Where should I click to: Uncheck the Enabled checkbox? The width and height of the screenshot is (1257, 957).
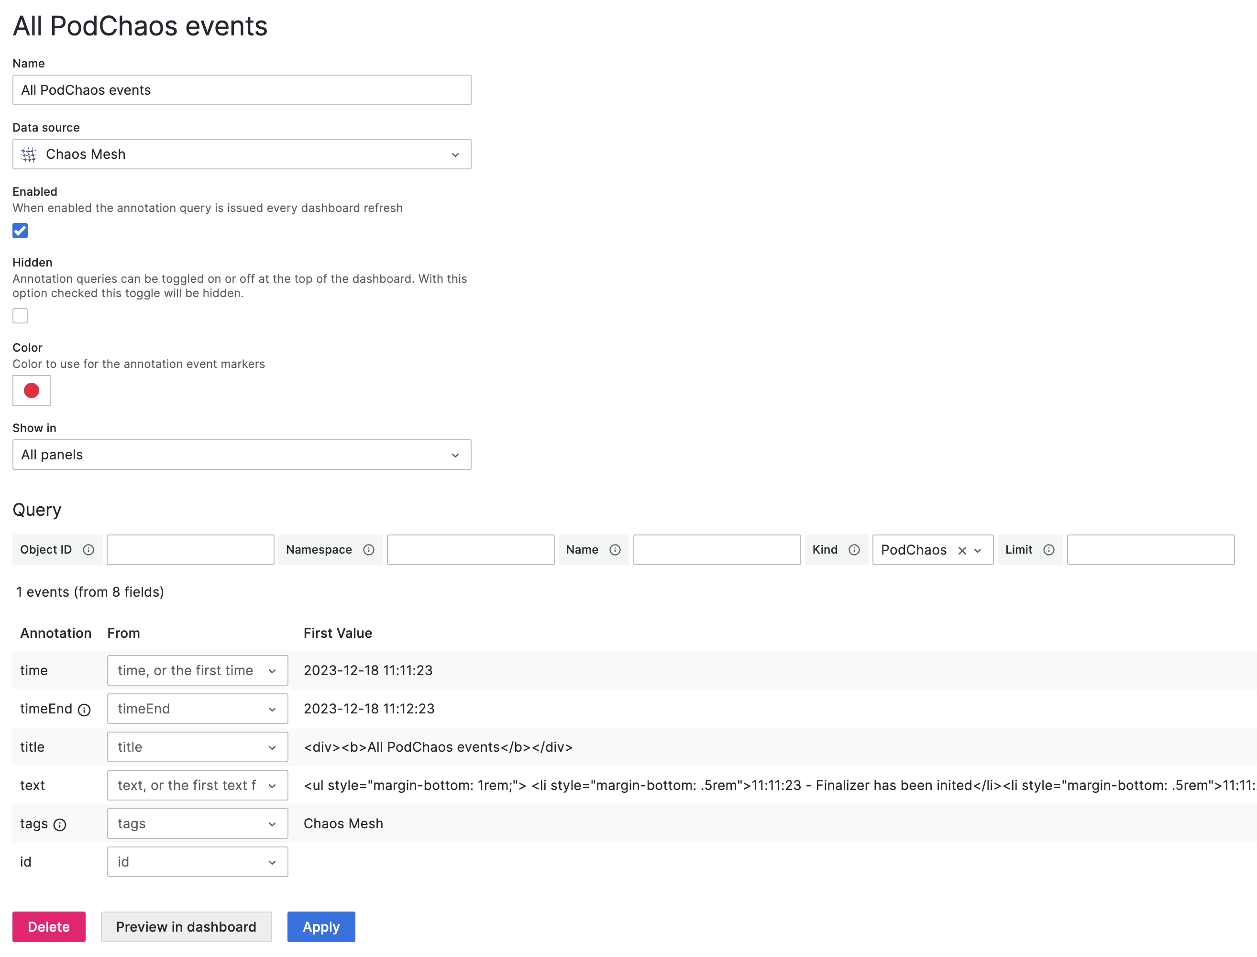tap(20, 231)
